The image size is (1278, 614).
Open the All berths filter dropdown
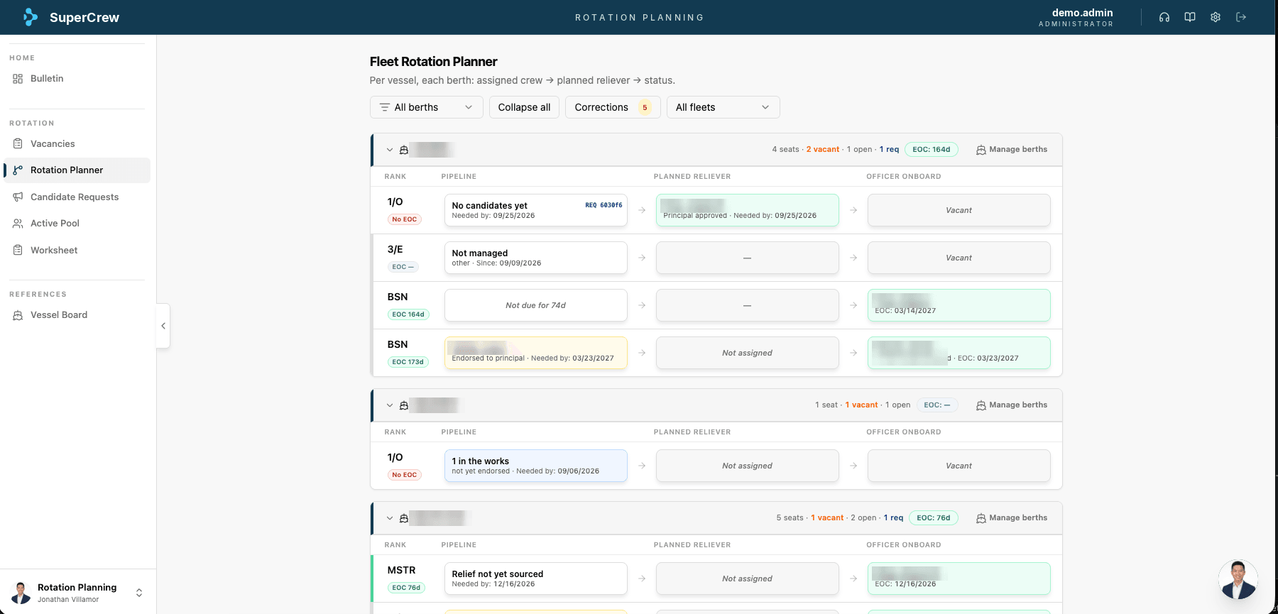point(427,107)
